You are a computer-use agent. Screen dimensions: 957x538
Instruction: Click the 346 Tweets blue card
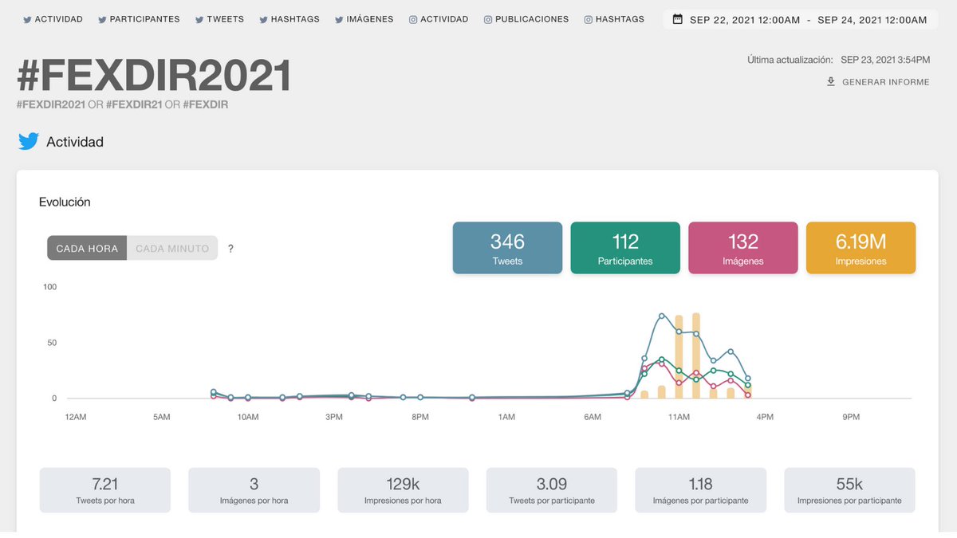click(507, 248)
